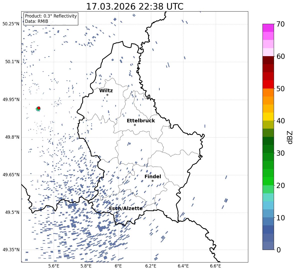Screen dimensions: 296x271
Task: Click the colorbar tick label 0
Action: (278, 250)
